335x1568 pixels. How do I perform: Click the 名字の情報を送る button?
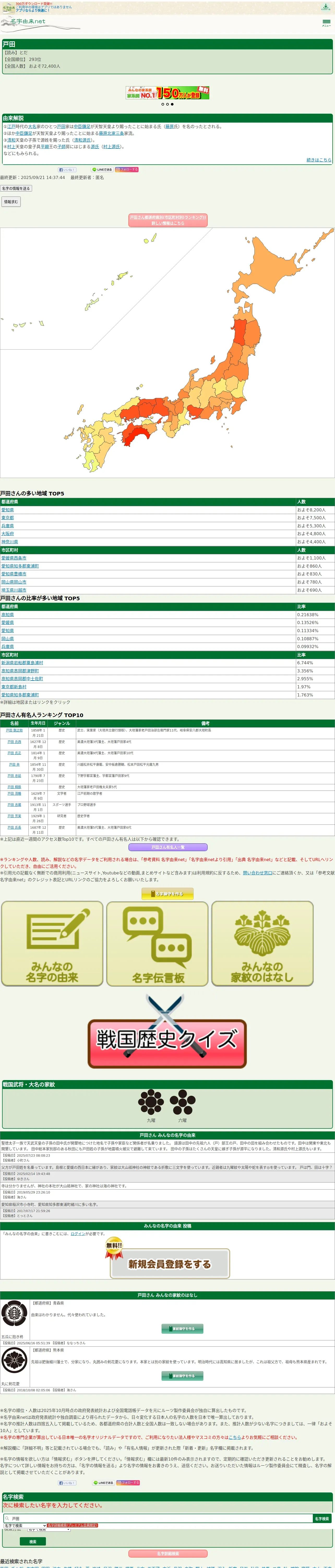(x=16, y=189)
